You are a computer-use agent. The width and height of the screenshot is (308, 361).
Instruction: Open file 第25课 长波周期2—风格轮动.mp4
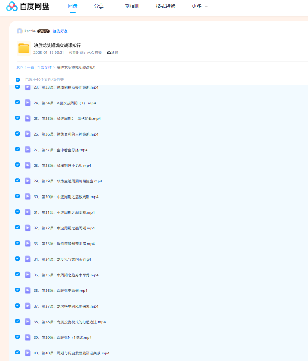67,119
